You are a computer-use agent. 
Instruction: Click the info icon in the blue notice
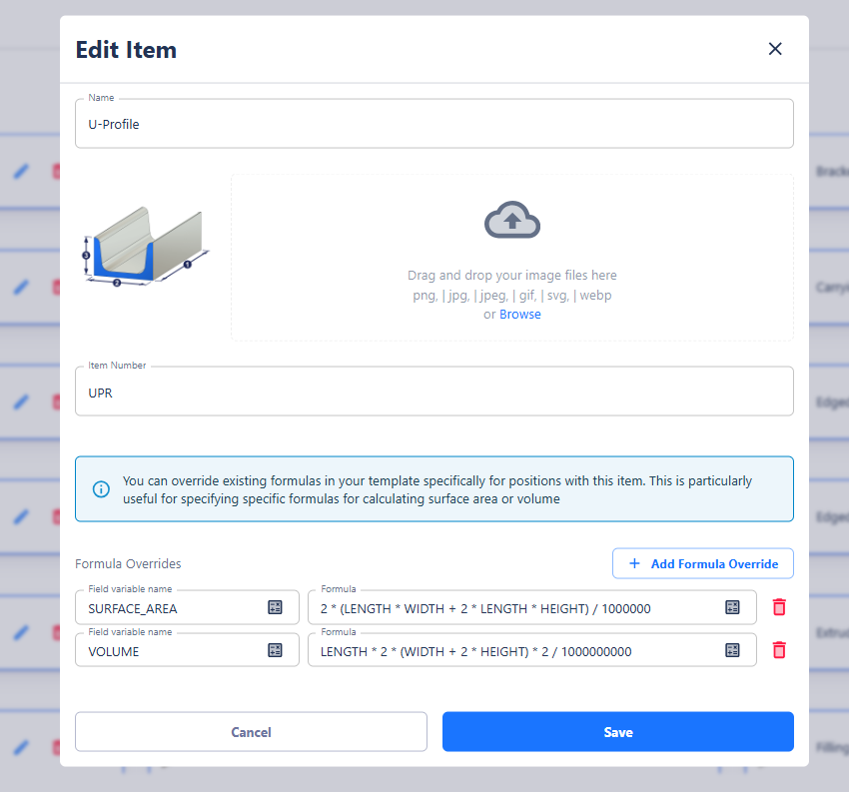(x=101, y=489)
